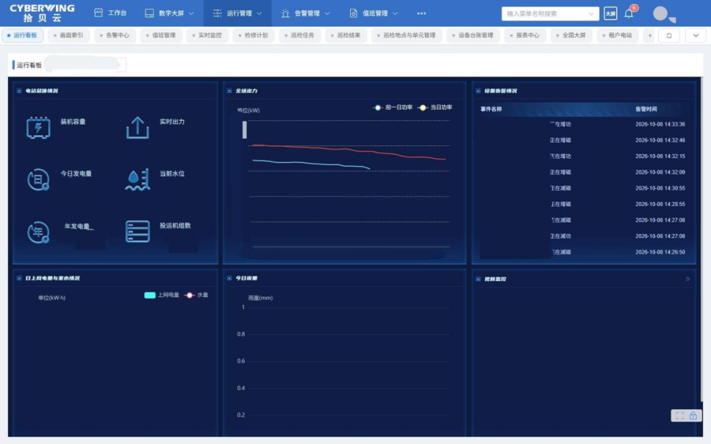Switch to the 全国大屏 tab

[571, 36]
